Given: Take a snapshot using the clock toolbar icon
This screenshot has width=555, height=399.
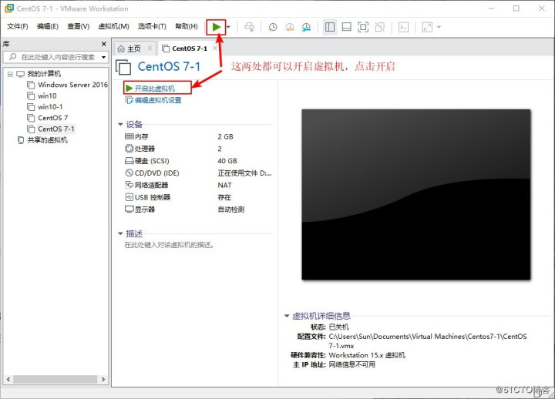Looking at the screenshot, I should (x=273, y=27).
